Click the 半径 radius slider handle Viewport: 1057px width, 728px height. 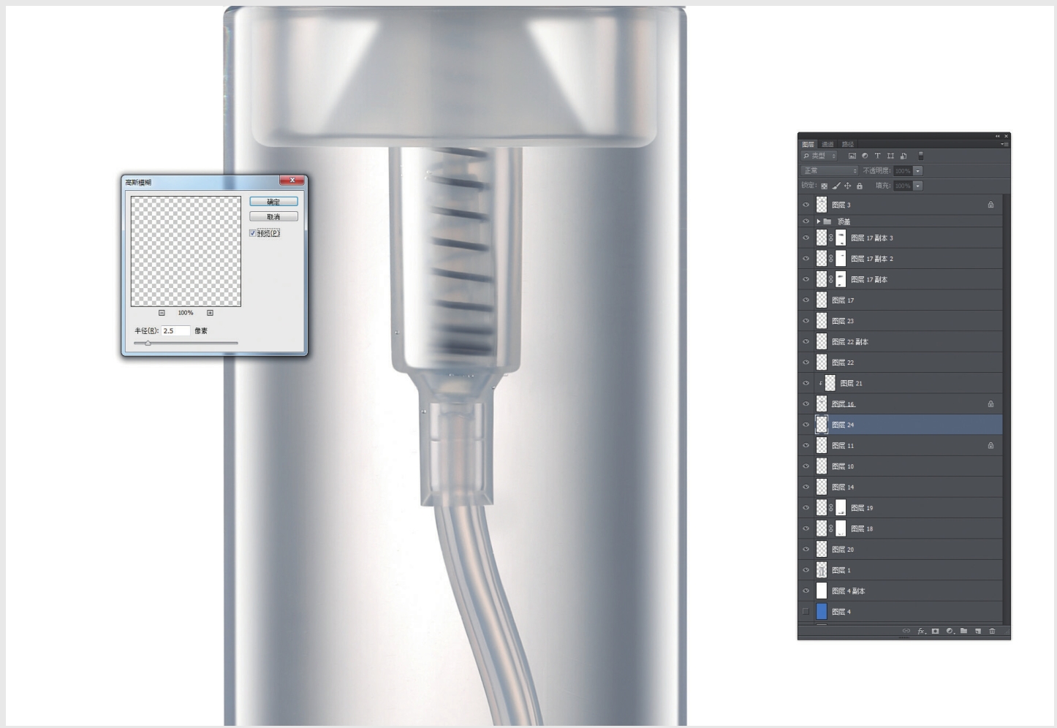(x=148, y=343)
